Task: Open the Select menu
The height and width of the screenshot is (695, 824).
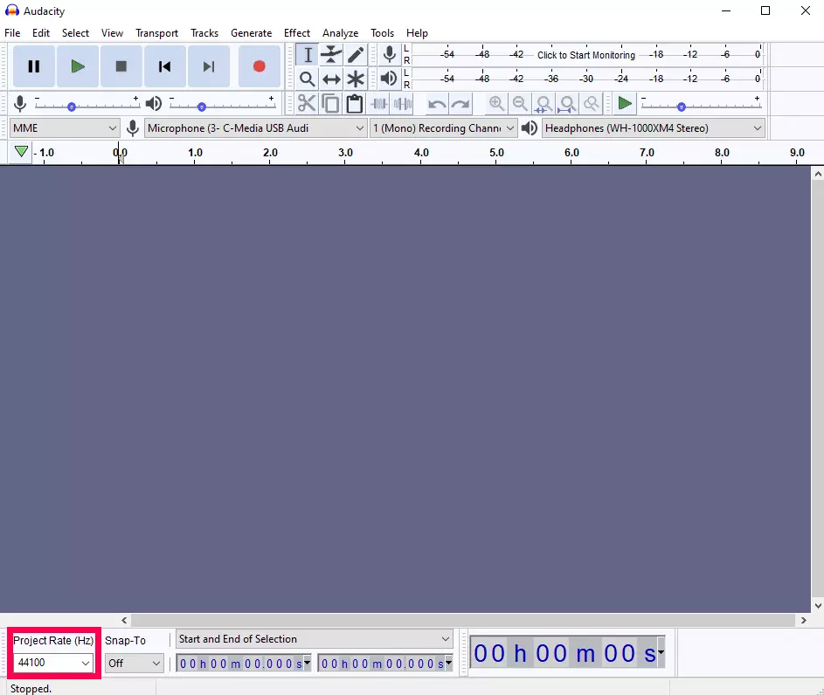Action: (x=76, y=33)
